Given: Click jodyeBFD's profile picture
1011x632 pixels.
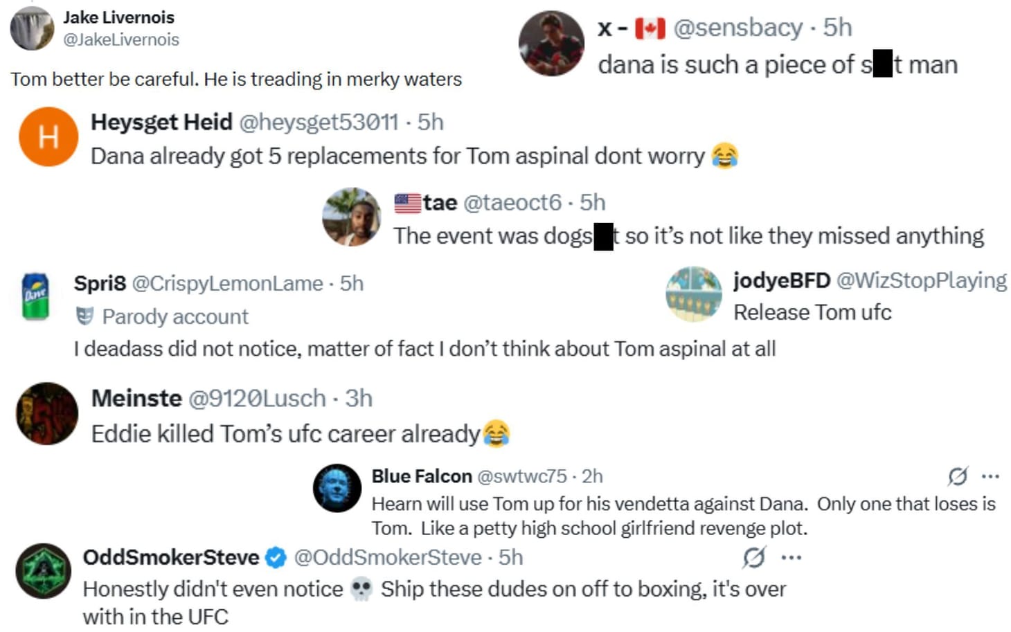Looking at the screenshot, I should [x=693, y=294].
